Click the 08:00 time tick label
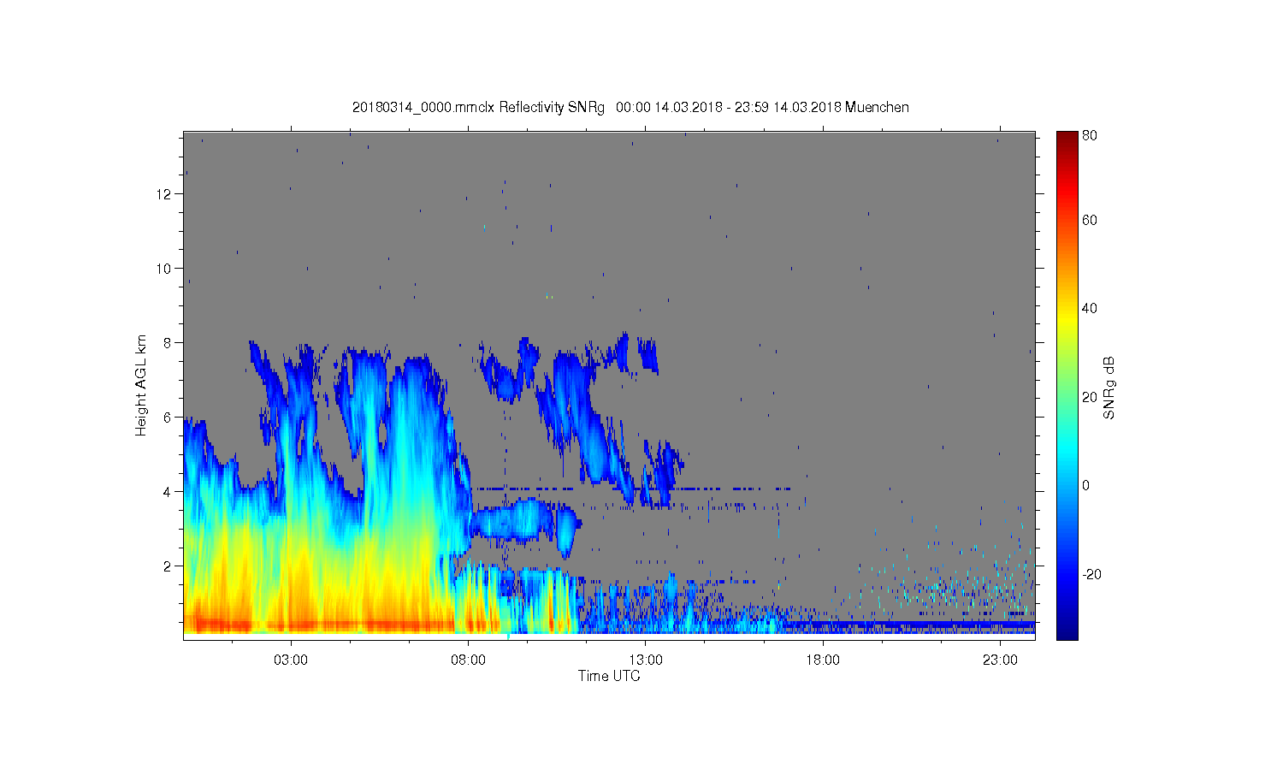Image resolution: width=1283 pixels, height=770 pixels. [468, 660]
